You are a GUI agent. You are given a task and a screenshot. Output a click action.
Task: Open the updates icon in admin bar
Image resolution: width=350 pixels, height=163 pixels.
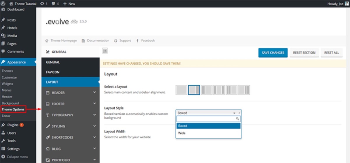click(44, 4)
